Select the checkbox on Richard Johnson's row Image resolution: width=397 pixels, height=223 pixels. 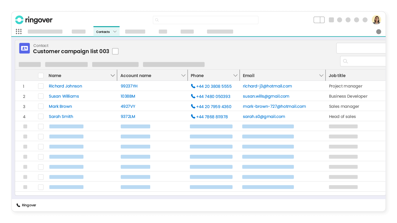click(x=41, y=86)
